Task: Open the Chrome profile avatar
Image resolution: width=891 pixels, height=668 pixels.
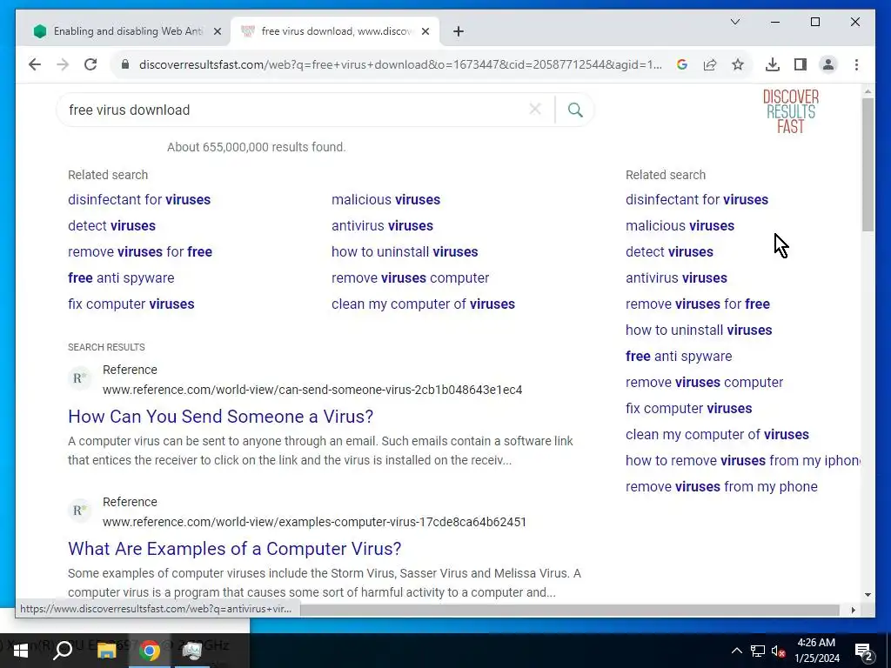Action: [828, 64]
